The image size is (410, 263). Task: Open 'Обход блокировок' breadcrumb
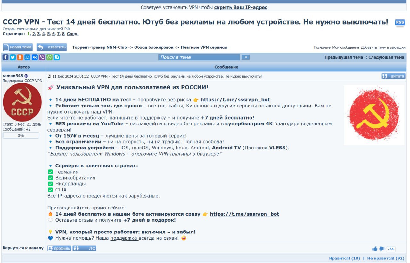(x=154, y=47)
